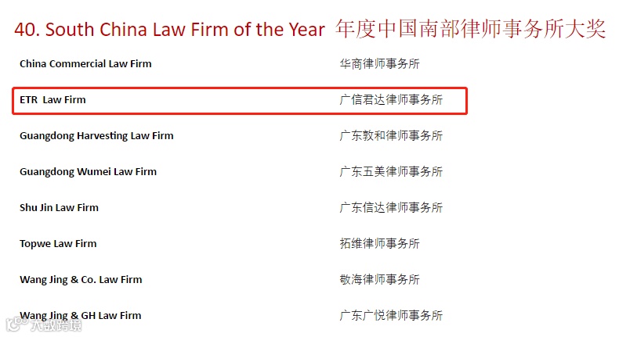The height and width of the screenshot is (337, 619).
Task: Click 华商律师事务所 text
Action: (379, 63)
